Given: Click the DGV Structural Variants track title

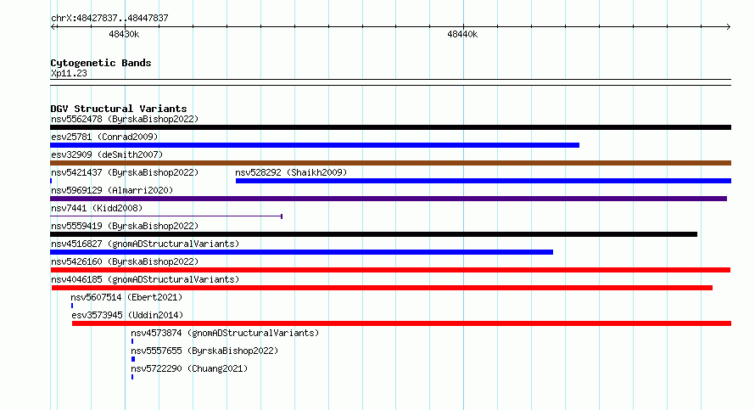Looking at the screenshot, I should point(119,109).
